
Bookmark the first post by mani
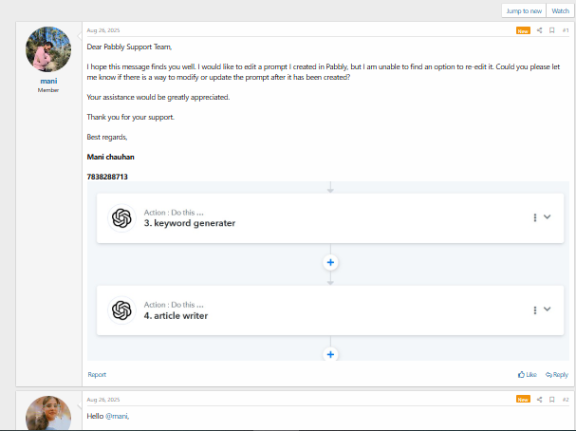551,30
